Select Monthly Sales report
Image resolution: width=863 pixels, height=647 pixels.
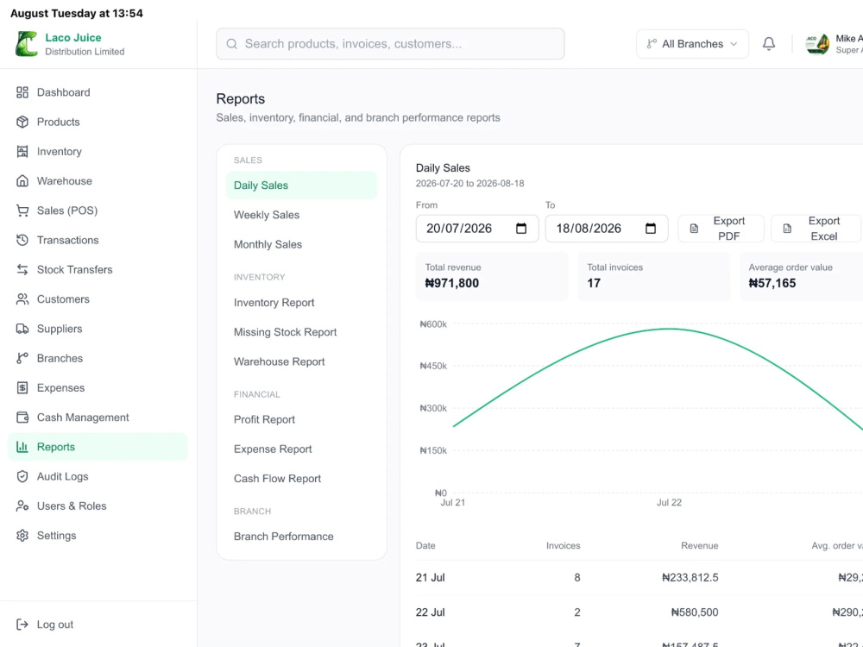[301, 244]
